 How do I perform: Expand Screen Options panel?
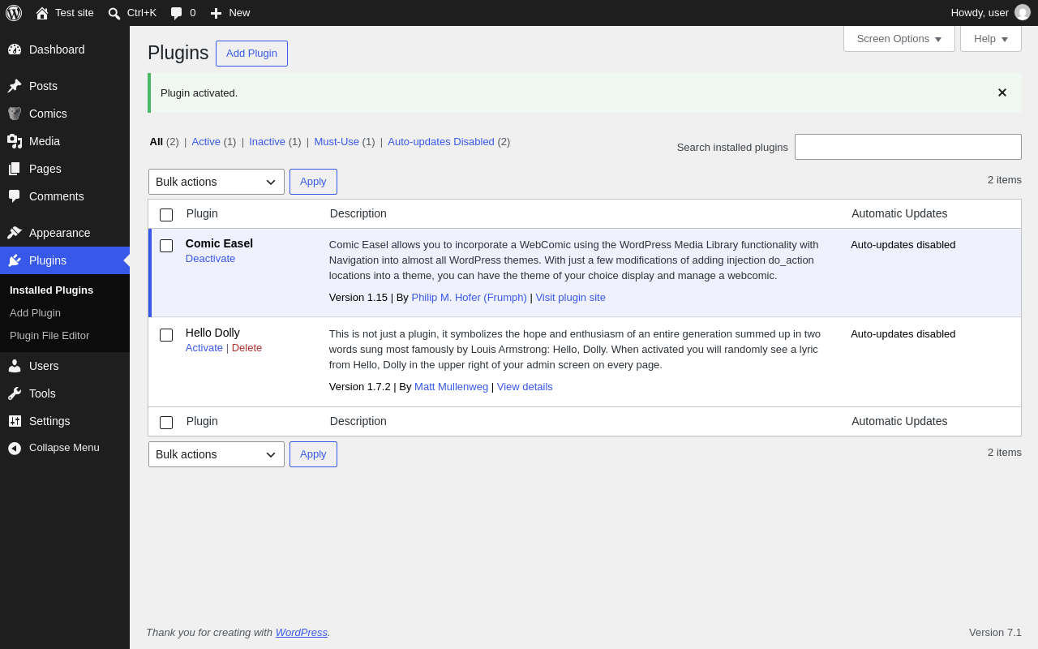click(899, 38)
